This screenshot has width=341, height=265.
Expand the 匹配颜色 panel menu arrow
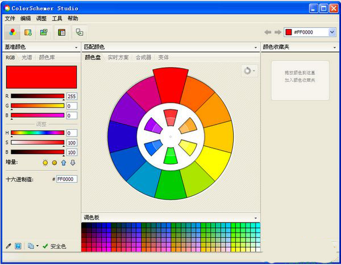click(256, 47)
